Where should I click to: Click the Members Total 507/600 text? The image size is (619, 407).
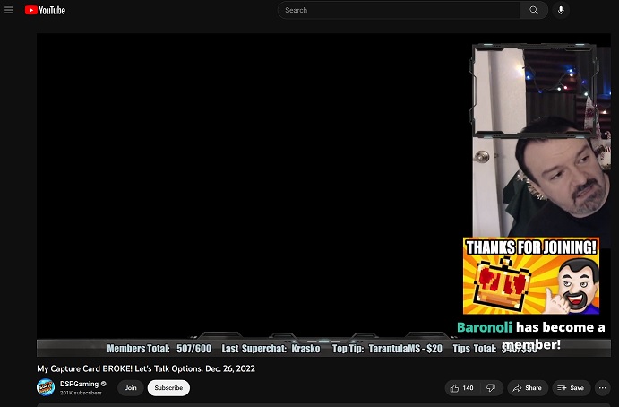pos(159,349)
